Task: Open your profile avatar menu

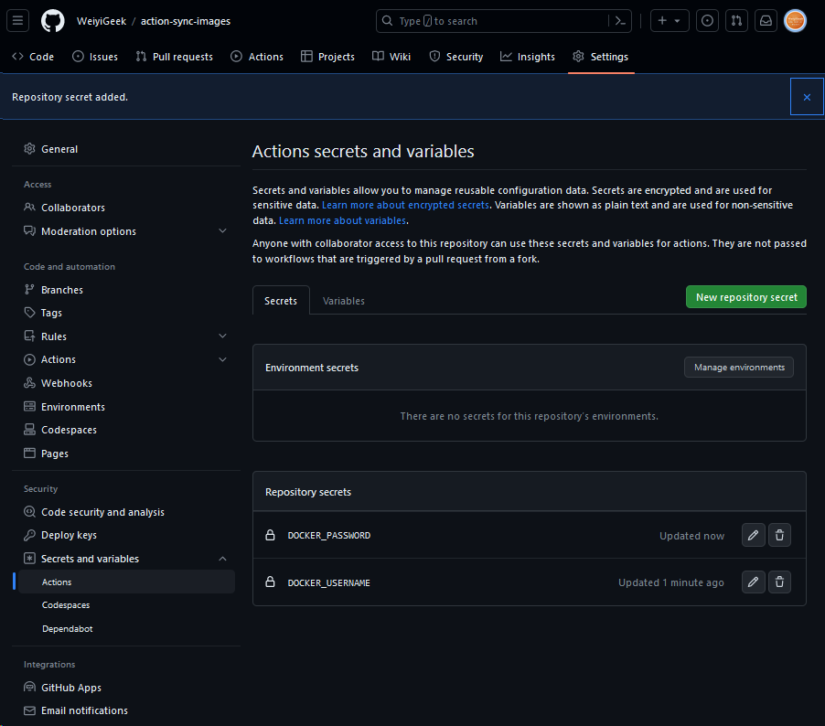Action: tap(794, 20)
